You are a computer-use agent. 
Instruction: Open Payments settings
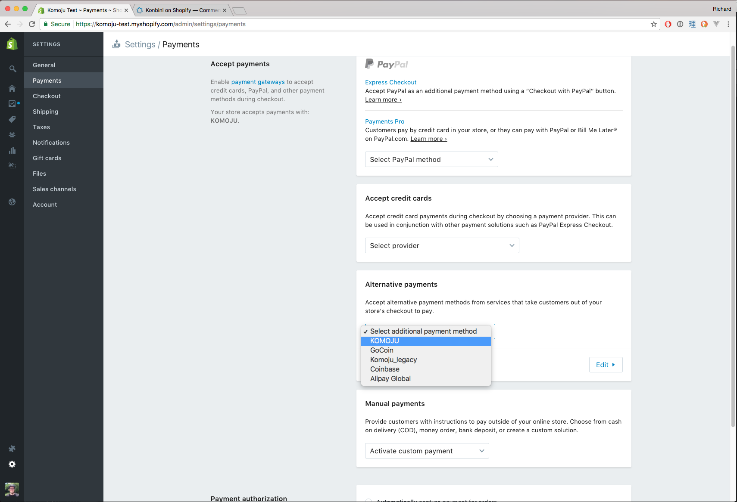coord(64,81)
